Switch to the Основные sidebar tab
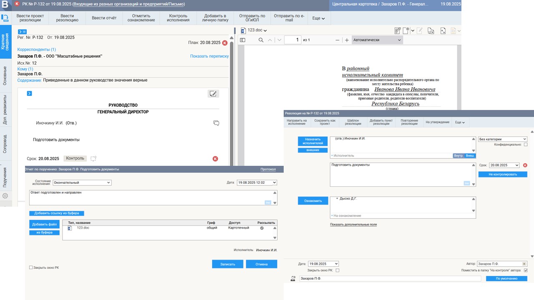Screen dimensions: 534x300 5,75
